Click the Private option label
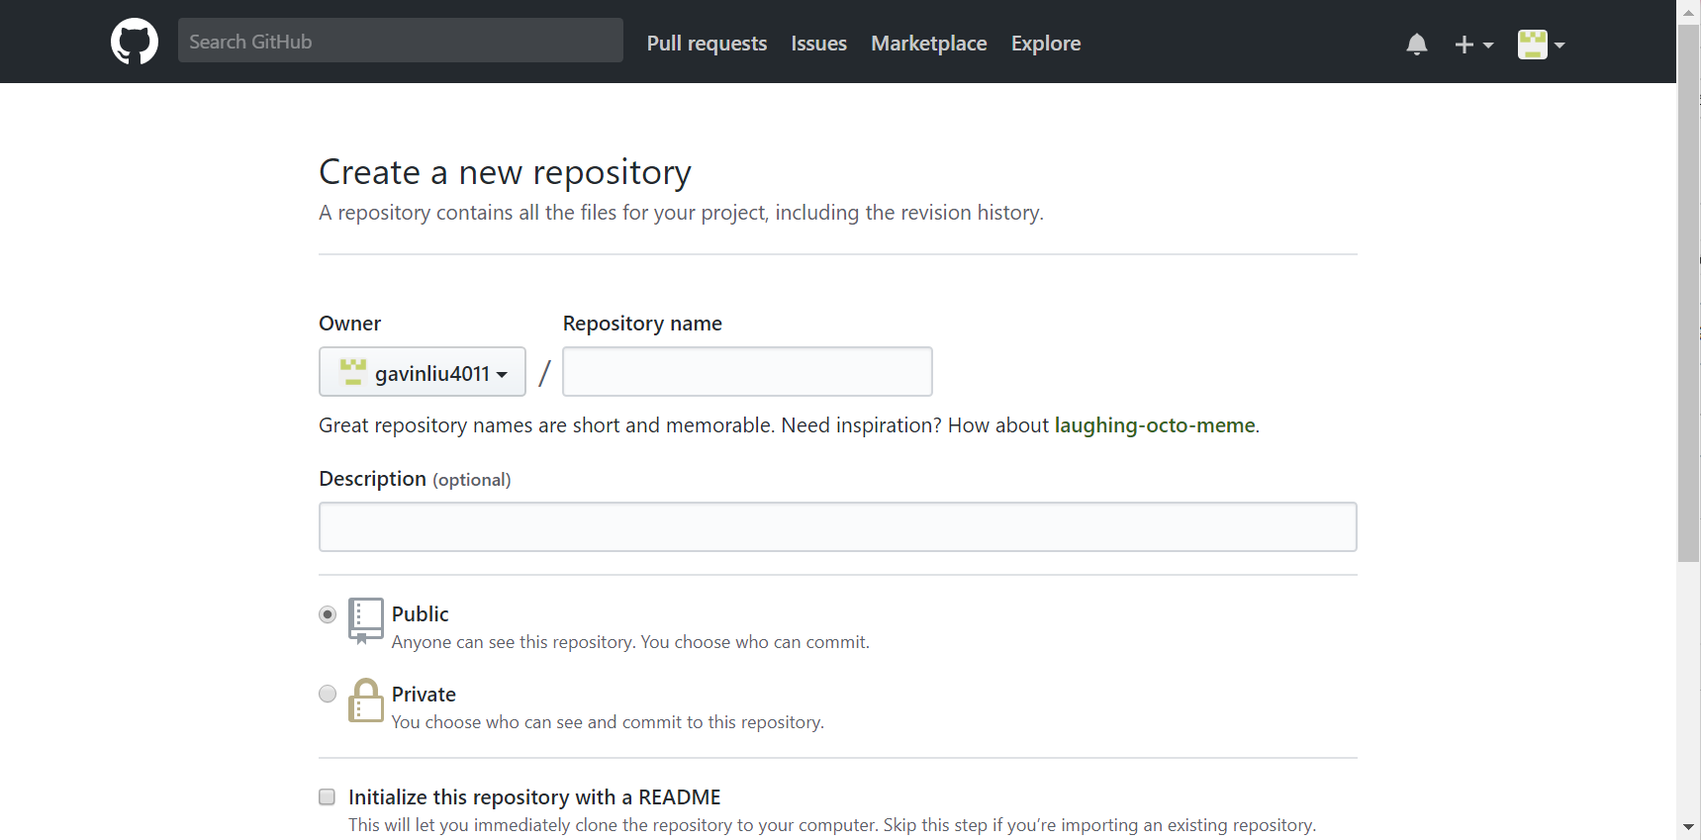The width and height of the screenshot is (1701, 840). 424,695
